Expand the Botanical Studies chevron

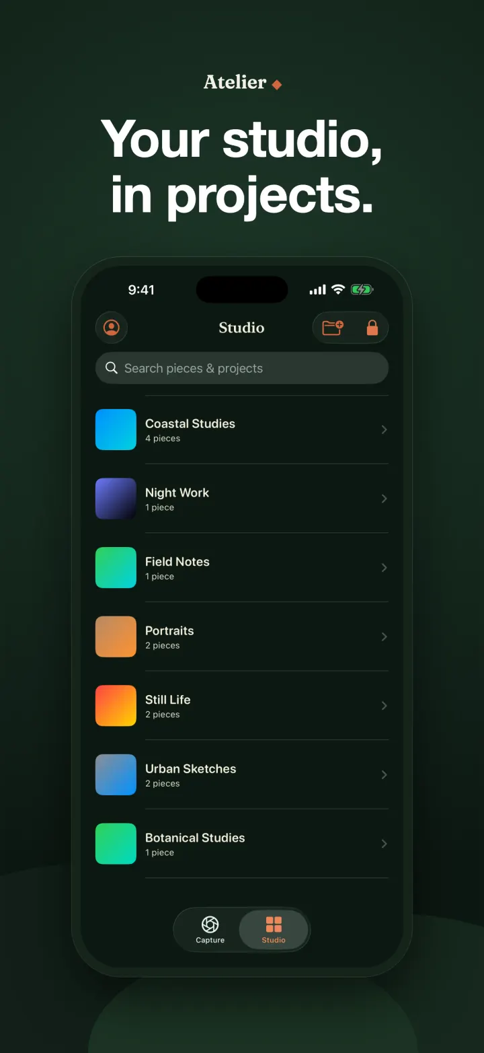pos(384,844)
